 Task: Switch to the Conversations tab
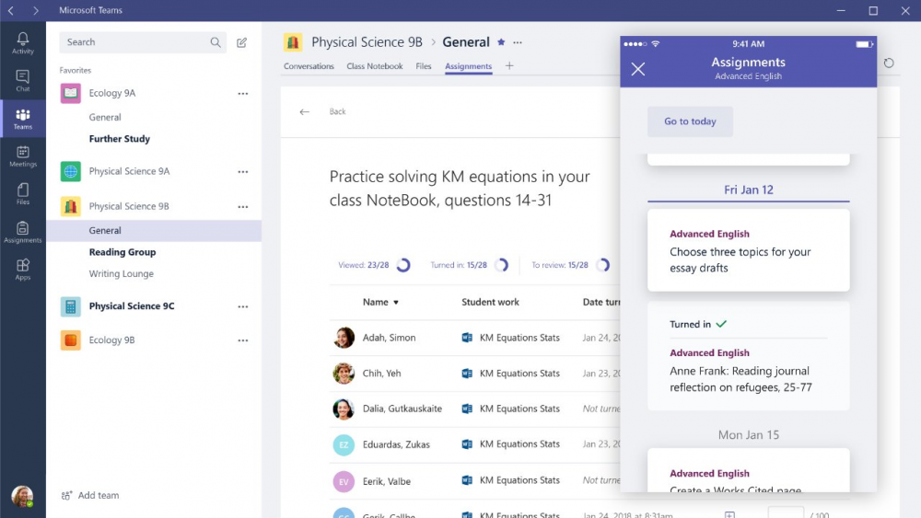coord(309,66)
